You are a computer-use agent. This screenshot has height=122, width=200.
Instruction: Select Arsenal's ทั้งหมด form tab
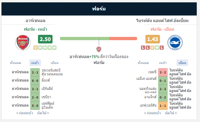pyautogui.click(x=15, y=63)
